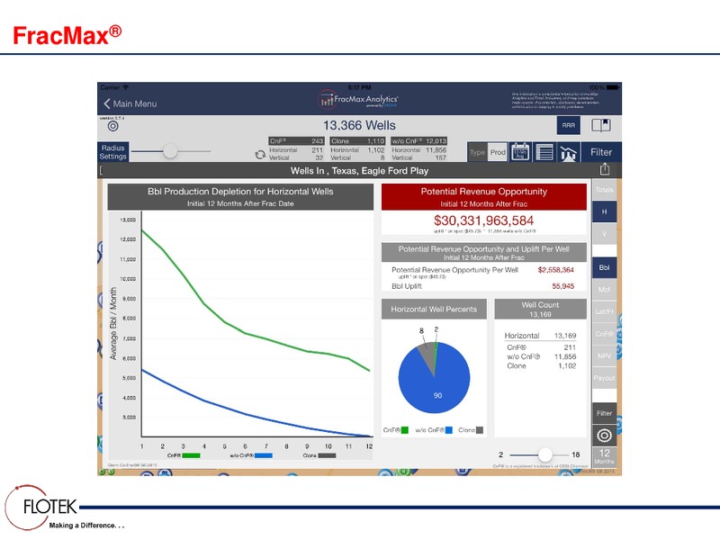
Task: Click the gear target icon in sidebar
Action: click(604, 436)
